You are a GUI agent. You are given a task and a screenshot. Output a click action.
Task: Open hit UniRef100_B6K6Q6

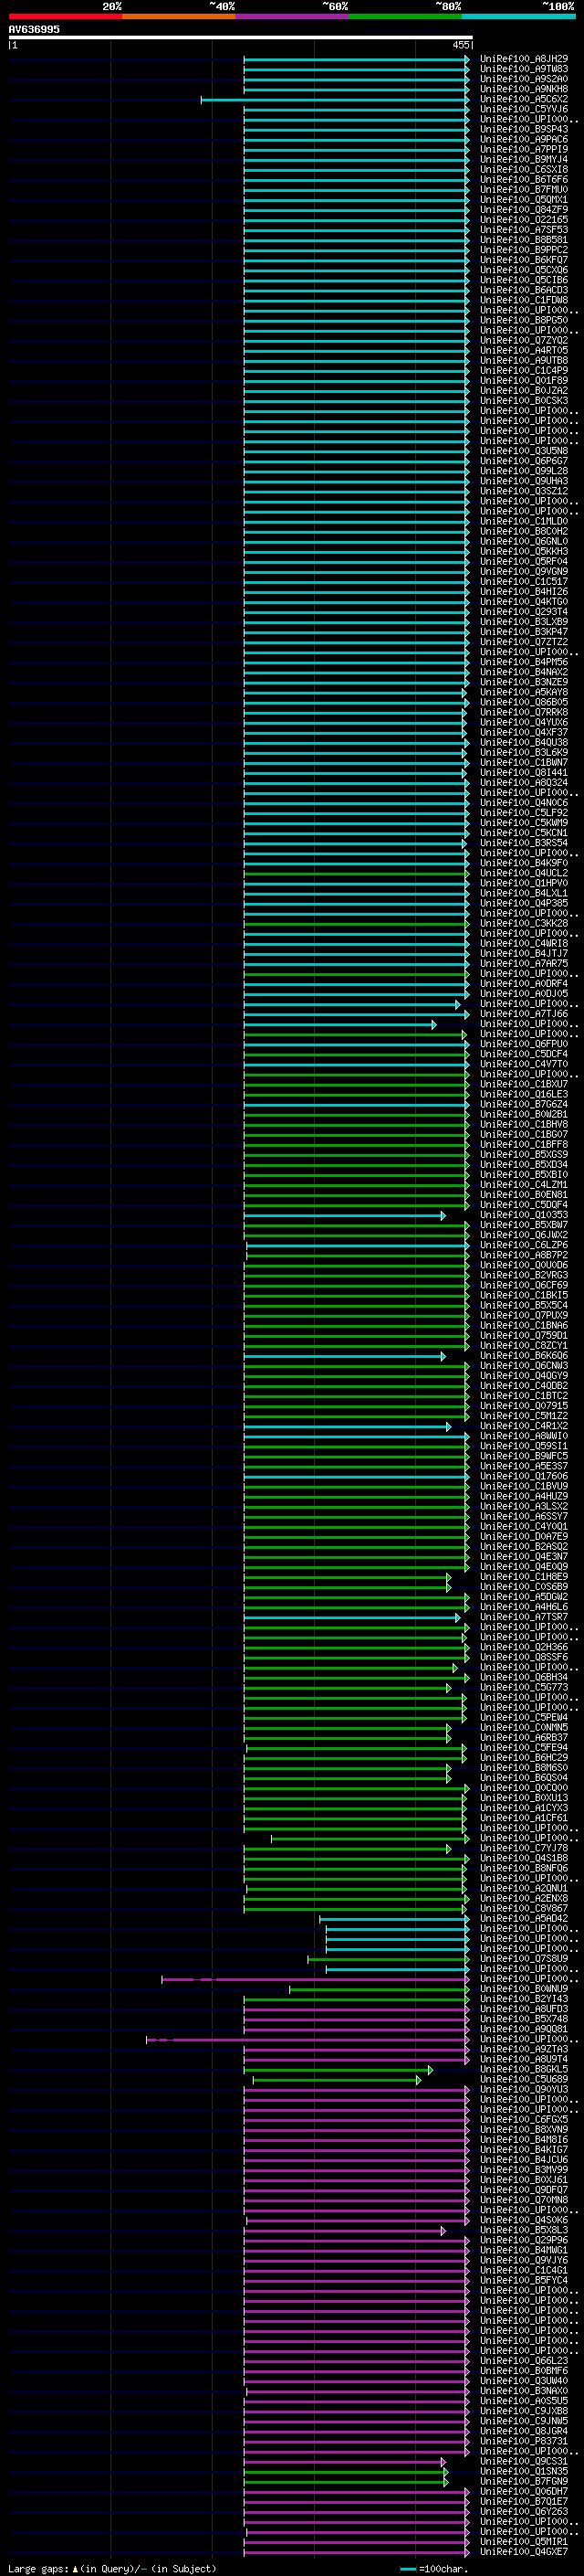coord(523,1356)
